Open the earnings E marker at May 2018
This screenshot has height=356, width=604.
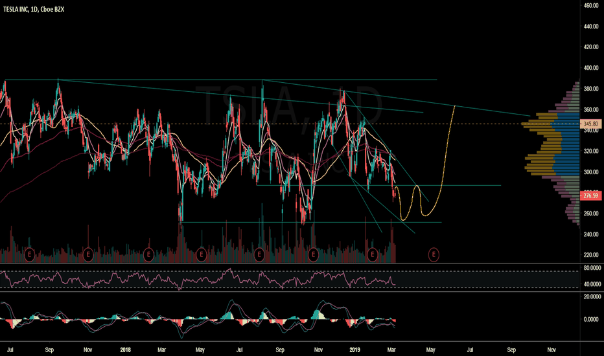(201, 254)
